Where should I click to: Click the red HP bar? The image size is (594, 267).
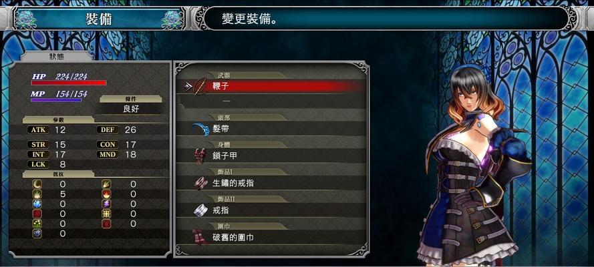coord(69,83)
